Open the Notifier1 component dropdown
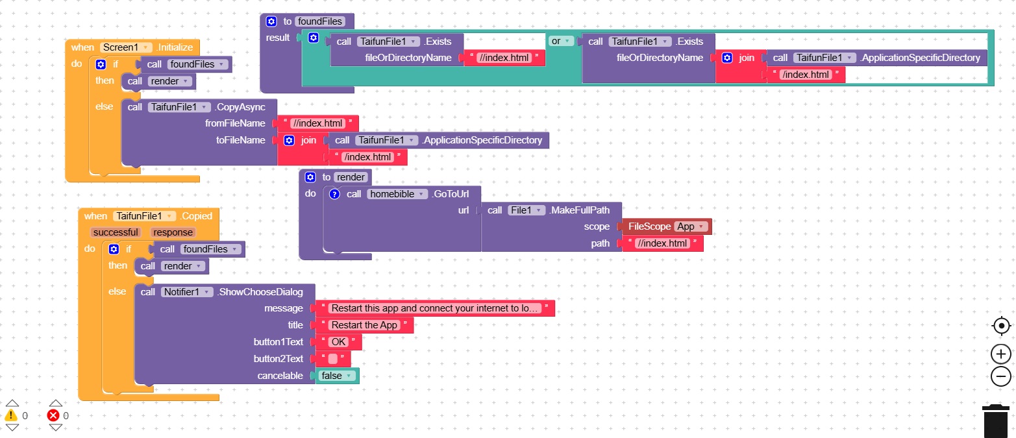1016x438 pixels. [187, 292]
